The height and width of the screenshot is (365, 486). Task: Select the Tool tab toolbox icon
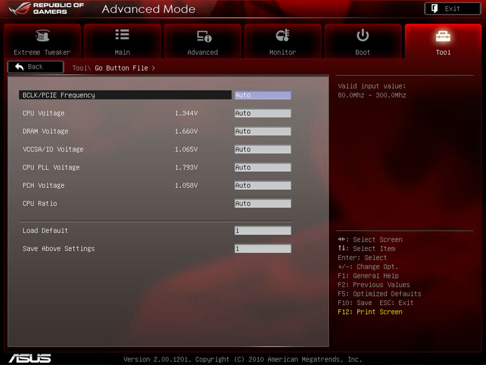[443, 36]
